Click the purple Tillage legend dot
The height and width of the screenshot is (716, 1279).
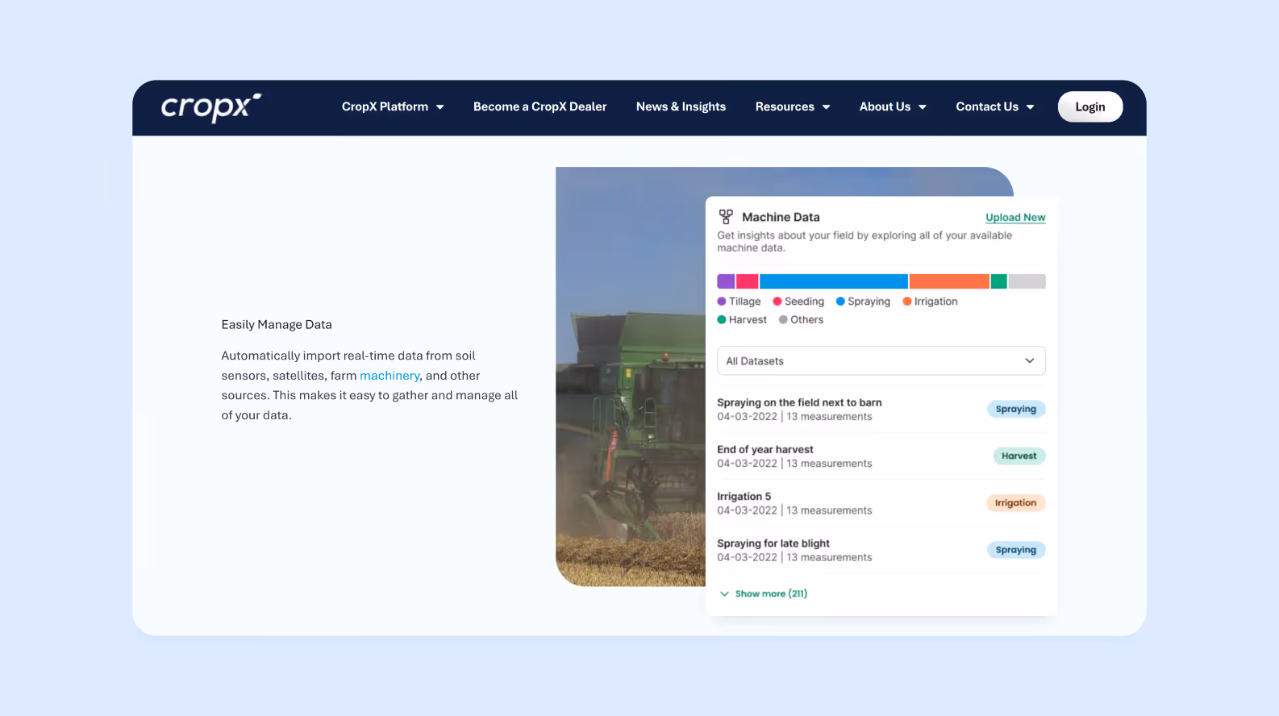click(722, 302)
